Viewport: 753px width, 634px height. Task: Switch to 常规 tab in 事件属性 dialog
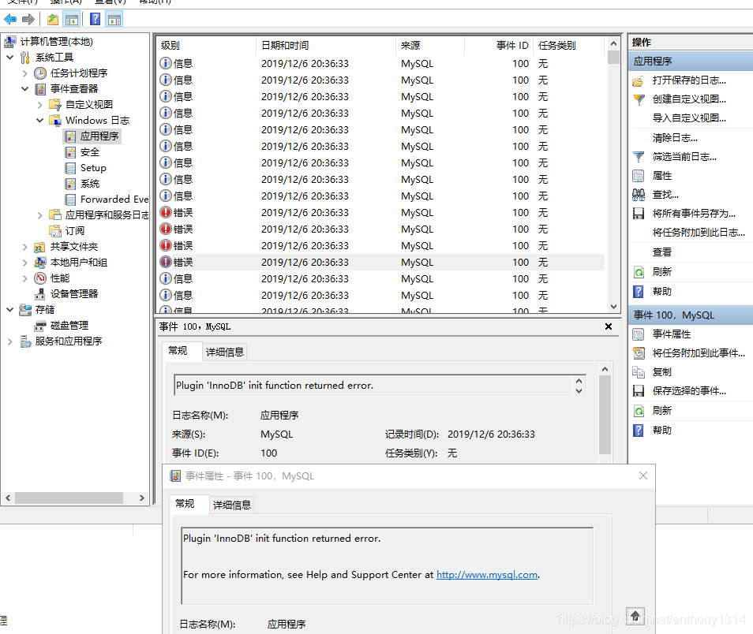185,503
